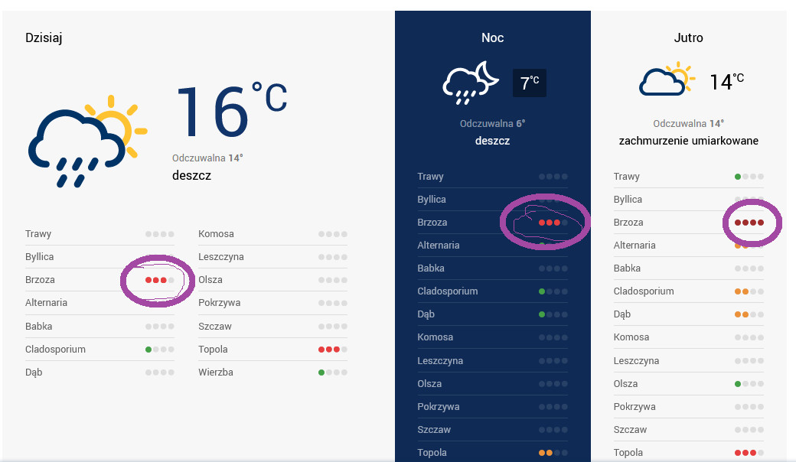
Task: Click the night 7°C temperature badge
Action: (530, 82)
